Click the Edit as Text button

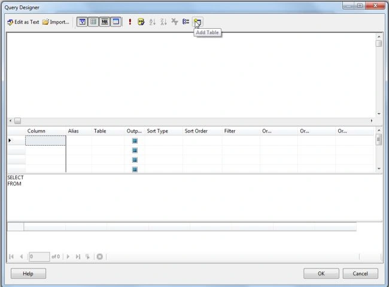point(23,22)
